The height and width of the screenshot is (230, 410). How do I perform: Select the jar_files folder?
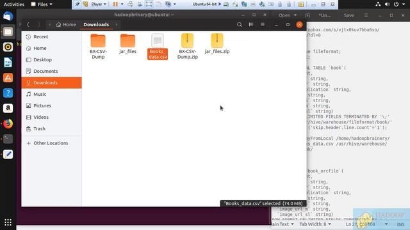(128, 44)
